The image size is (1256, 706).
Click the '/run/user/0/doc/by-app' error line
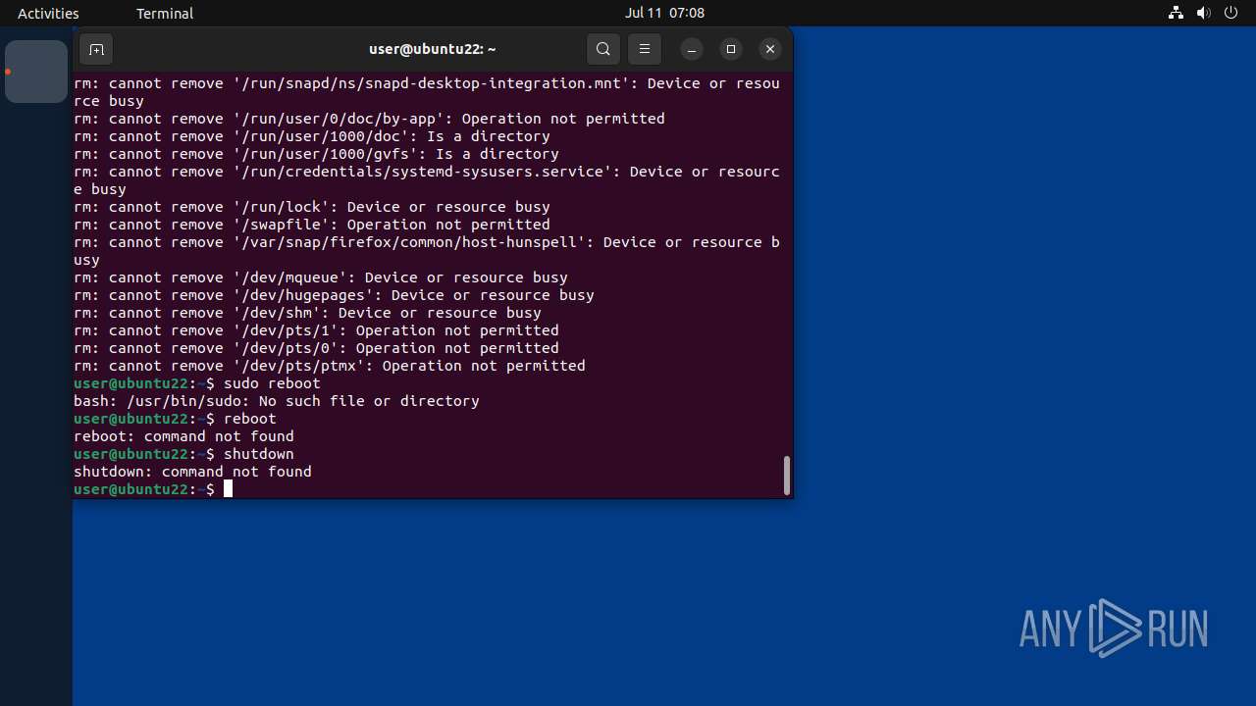coord(369,119)
